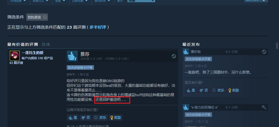The width and height of the screenshot is (279, 127).
Task: Give 奖励 award to the main review
Action: click(116, 117)
